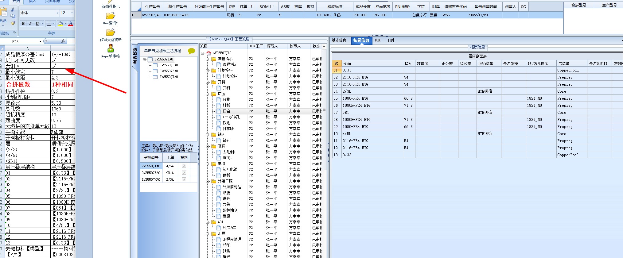623x258 pixels.
Task: Collapse the 层压 folder in flow tree
Action: (x=208, y=94)
